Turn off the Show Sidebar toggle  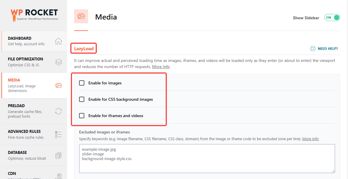tap(332, 18)
